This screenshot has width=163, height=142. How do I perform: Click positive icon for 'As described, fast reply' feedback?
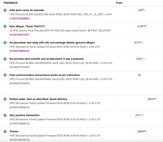click(x=5, y=43)
